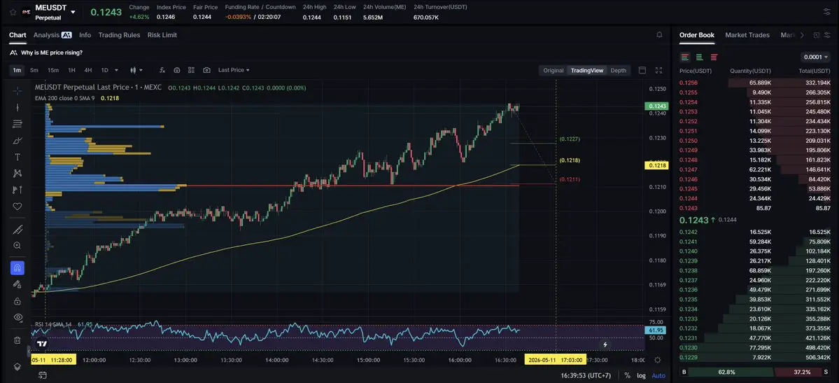Show bids-only green order book view
The width and height of the screenshot is (839, 383).
[699, 57]
